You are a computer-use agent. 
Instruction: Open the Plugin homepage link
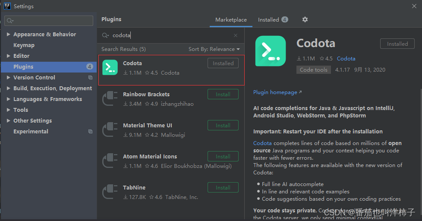click(277, 92)
